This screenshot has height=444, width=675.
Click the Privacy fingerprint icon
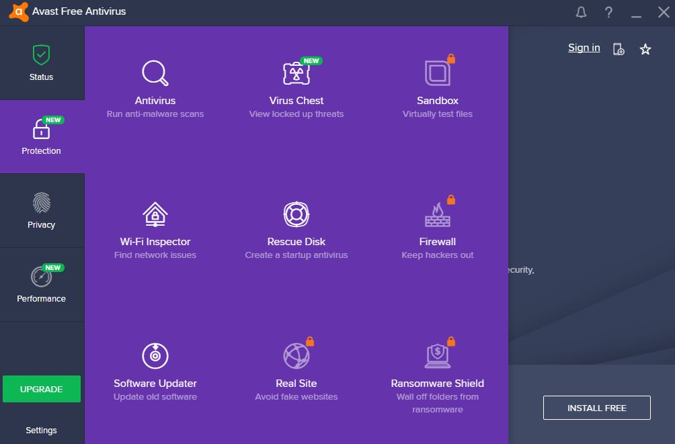coord(41,203)
